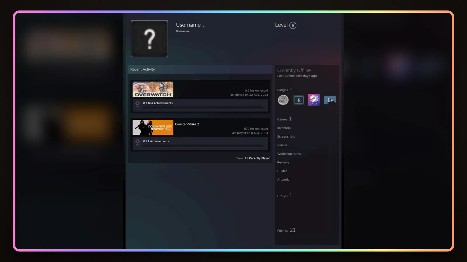467x262 pixels.
Task: Open the Workshop Items link
Action: pos(289,154)
